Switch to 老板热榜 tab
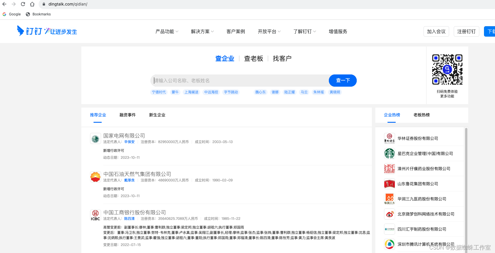This screenshot has height=253, width=495. 422,115
